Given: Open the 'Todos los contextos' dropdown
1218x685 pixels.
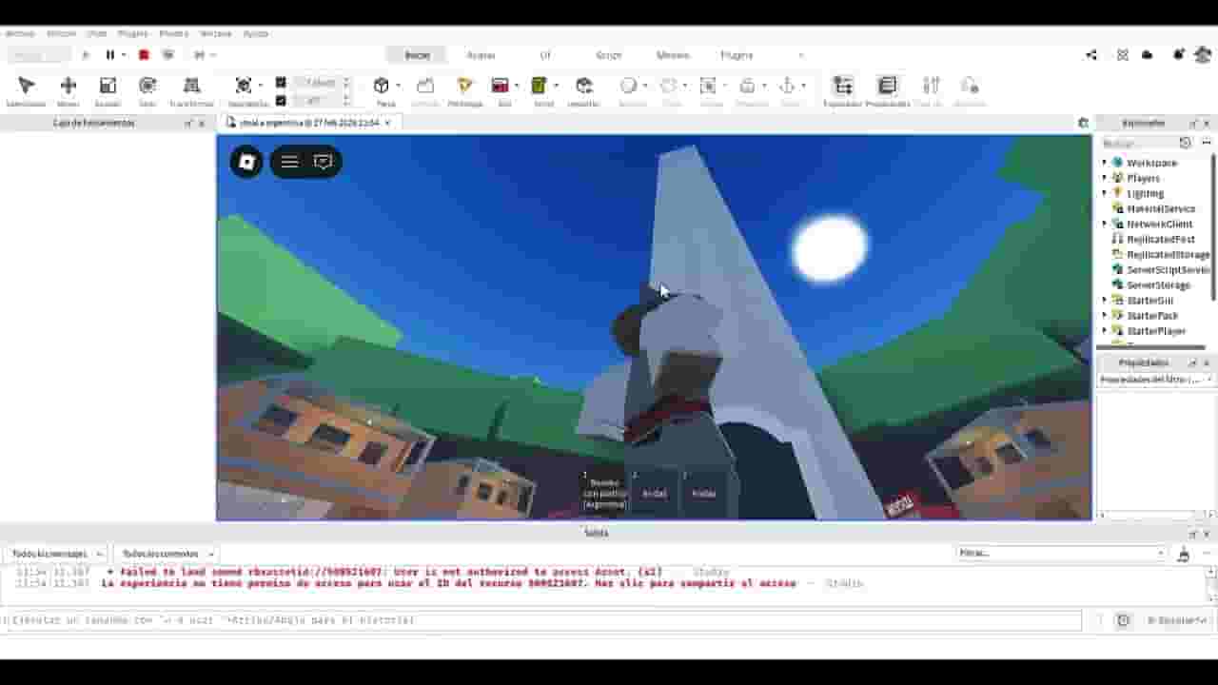Looking at the screenshot, I should 166,554.
